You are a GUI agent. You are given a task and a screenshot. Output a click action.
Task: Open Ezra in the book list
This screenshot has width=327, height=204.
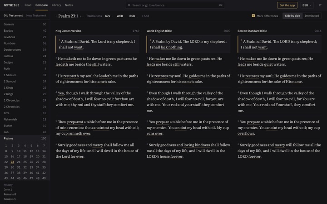tap(25, 113)
